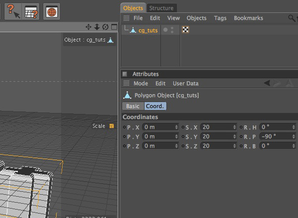This screenshot has width=298, height=218.
Task: Click the 'Polygon Object [cg_tuts]' title
Action: 167,95
